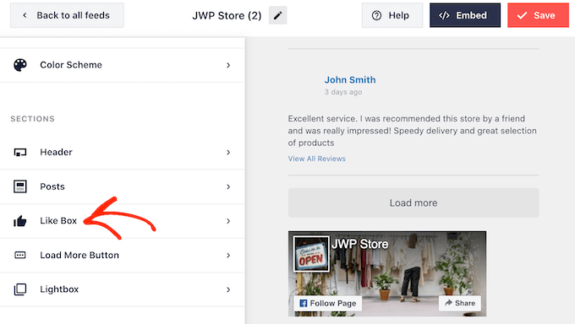This screenshot has height=324, width=575.
Task: Open the Posts section settings
Action: (123, 186)
